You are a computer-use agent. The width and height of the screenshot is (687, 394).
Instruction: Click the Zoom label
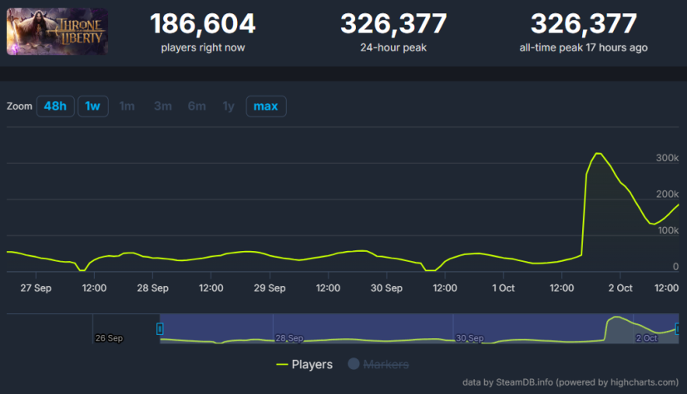pyautogui.click(x=19, y=106)
